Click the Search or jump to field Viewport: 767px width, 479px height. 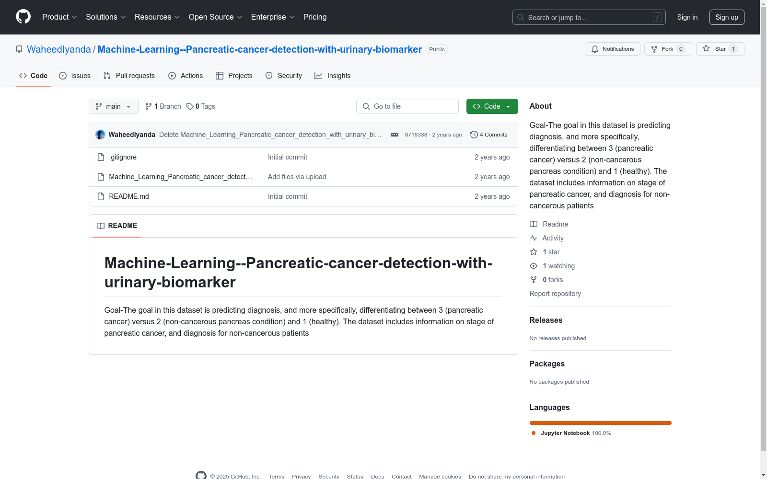click(589, 17)
